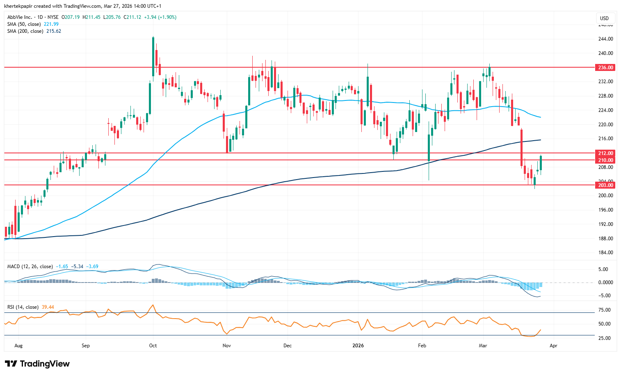
Task: Click the 203.00 support level label
Action: (605, 185)
